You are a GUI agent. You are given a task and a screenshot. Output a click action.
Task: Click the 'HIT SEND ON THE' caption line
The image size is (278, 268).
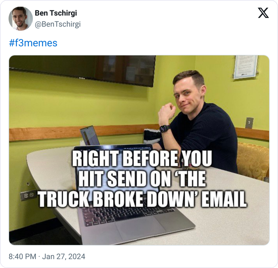pos(142,178)
